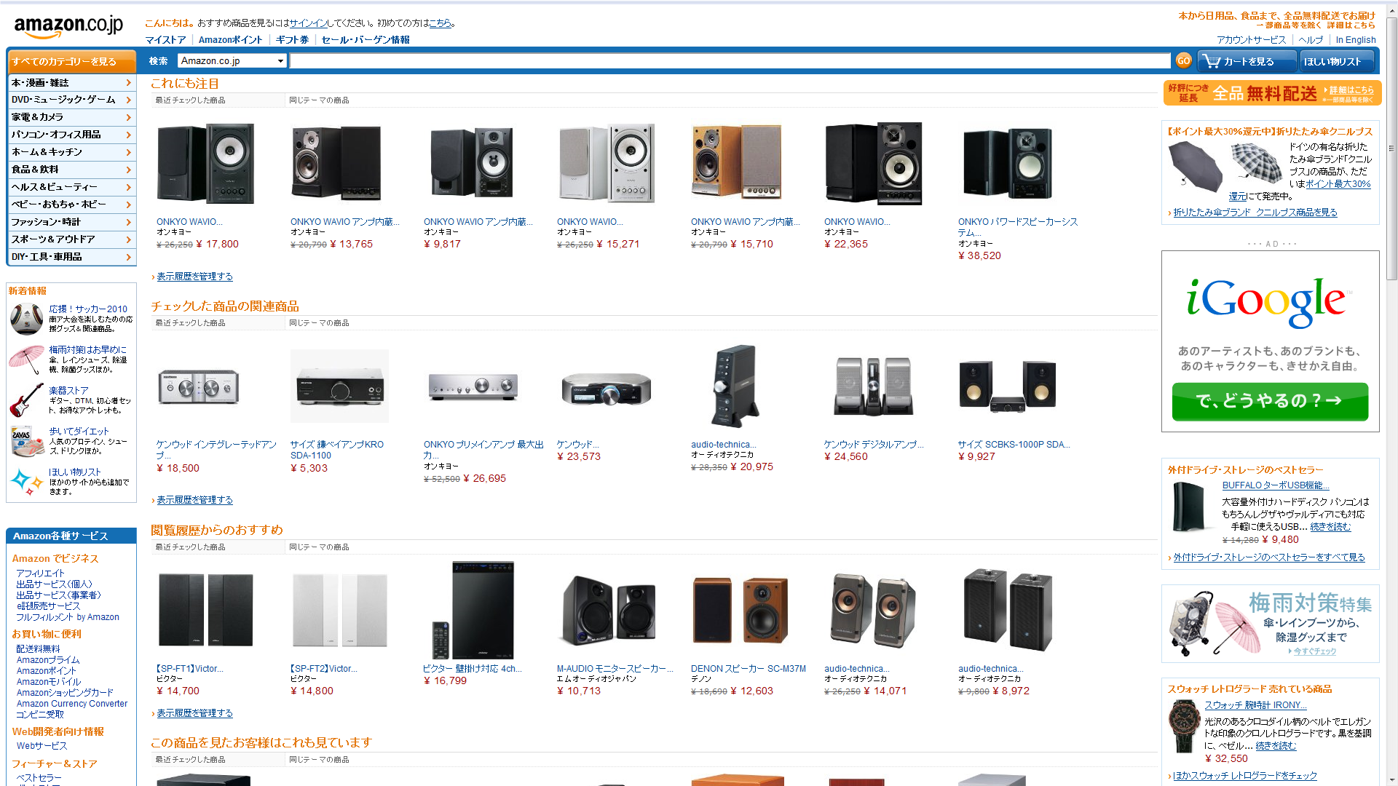1398x786 pixels.
Task: Expand the 本・漫画・雑誌 category arrow
Action: pos(129,83)
